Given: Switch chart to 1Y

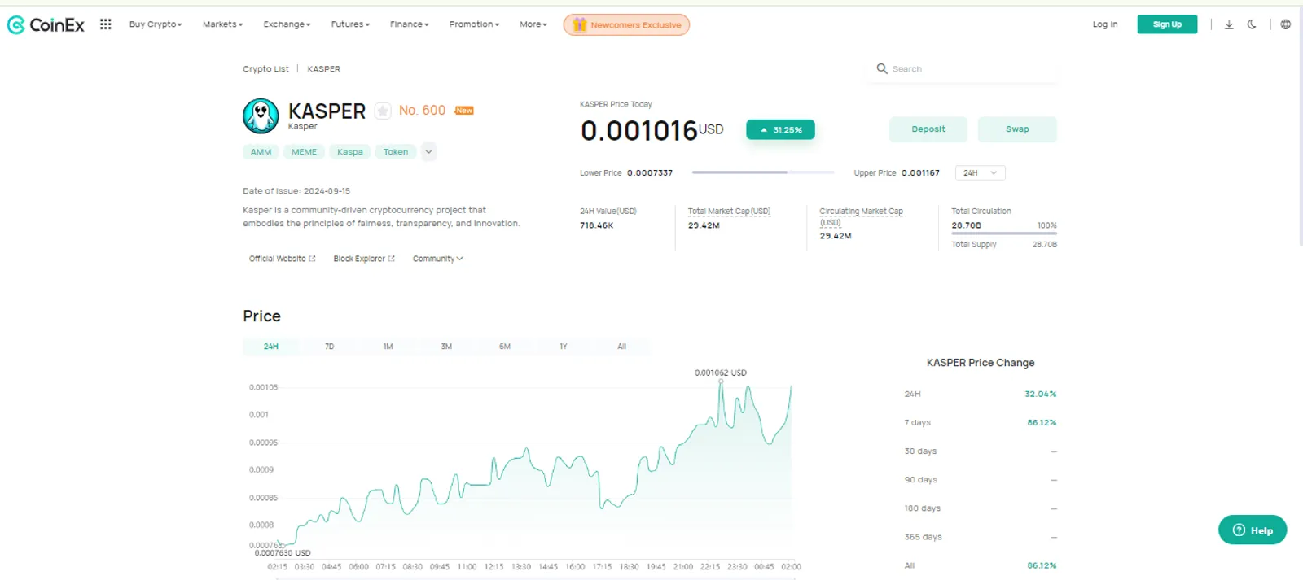Looking at the screenshot, I should pyautogui.click(x=564, y=347).
